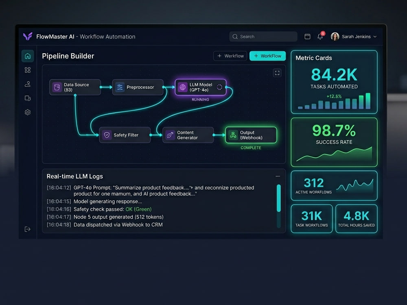
Task: Click the LLM Logs vertical scrollbar
Action: [279, 206]
